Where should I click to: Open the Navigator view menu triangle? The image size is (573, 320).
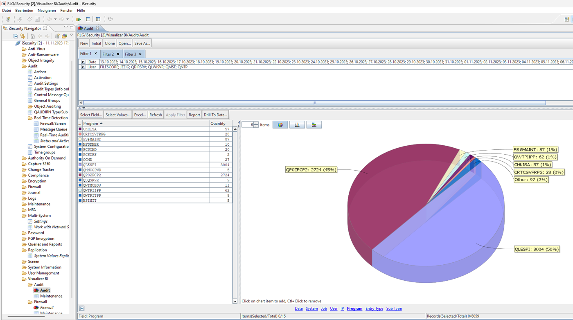tap(72, 36)
